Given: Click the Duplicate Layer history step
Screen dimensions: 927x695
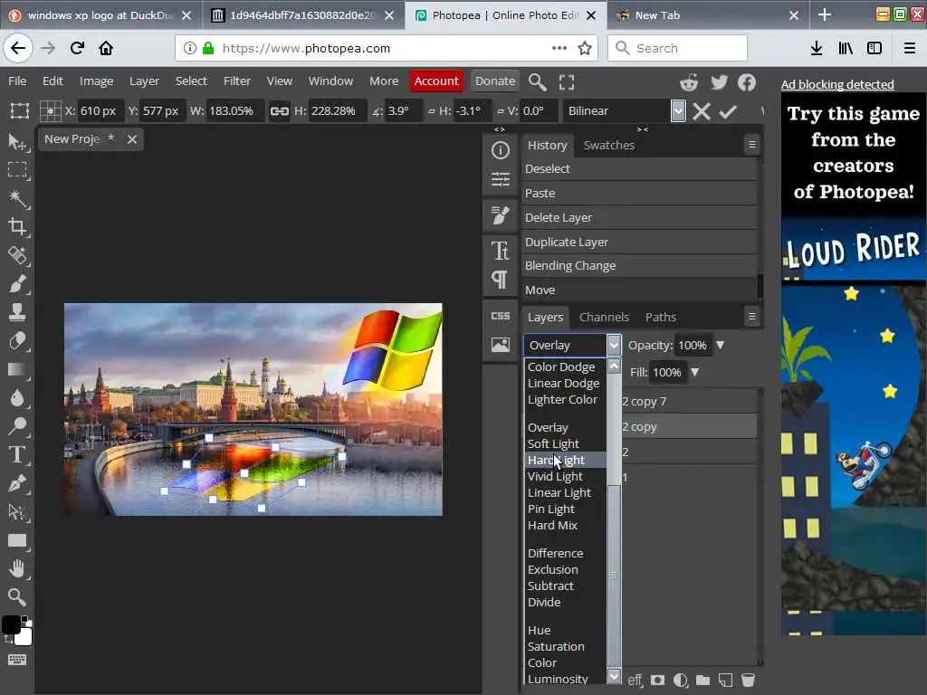Looking at the screenshot, I should coord(638,242).
